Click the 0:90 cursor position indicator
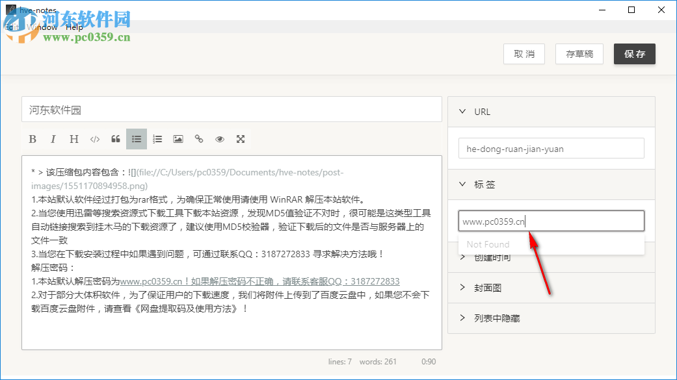677x380 pixels. (429, 361)
